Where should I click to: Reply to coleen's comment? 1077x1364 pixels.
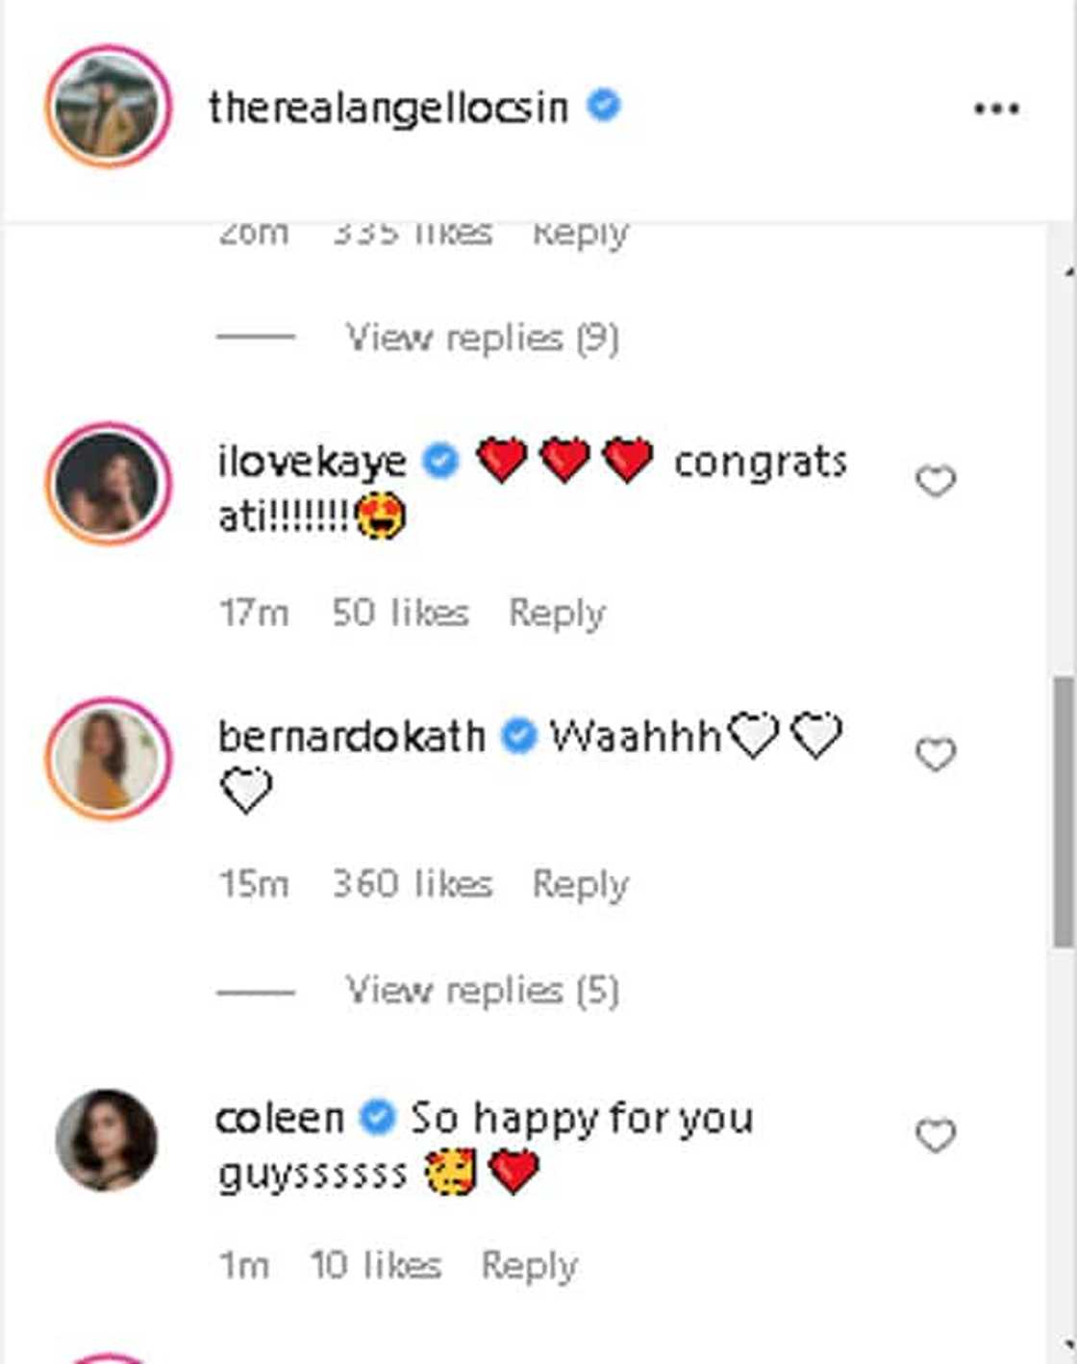pyautogui.click(x=529, y=1265)
